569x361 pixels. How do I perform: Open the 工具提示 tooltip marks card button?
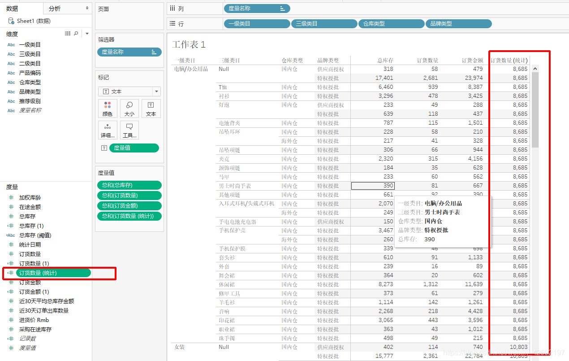(x=129, y=130)
